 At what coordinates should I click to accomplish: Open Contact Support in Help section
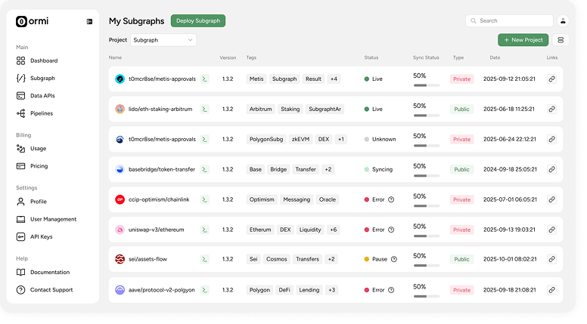pos(45,289)
